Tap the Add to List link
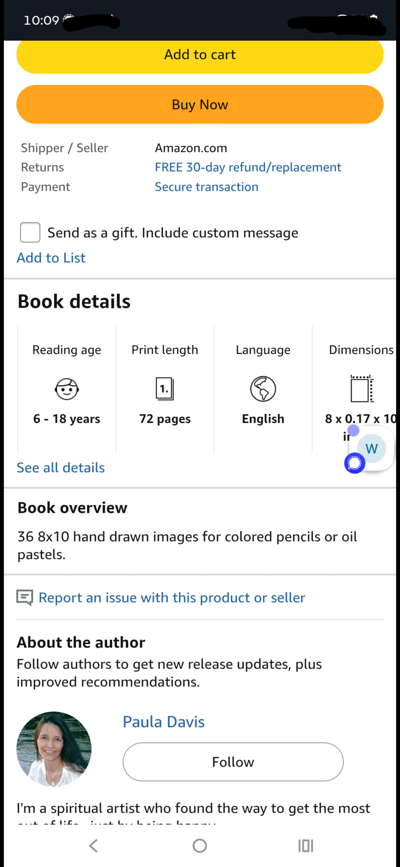 coord(51,258)
